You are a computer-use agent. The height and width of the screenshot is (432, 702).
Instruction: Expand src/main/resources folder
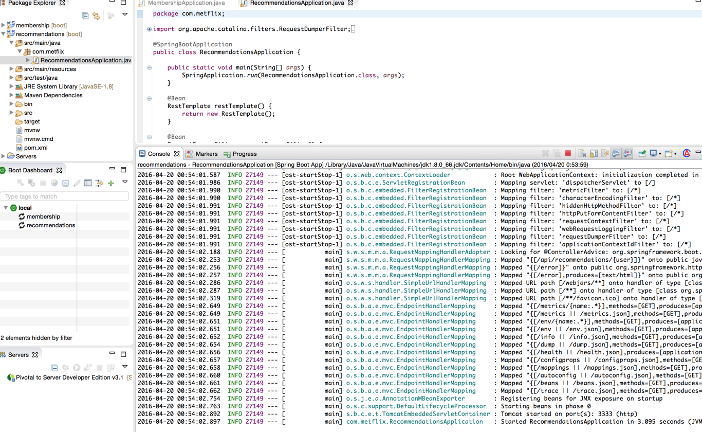(12, 69)
